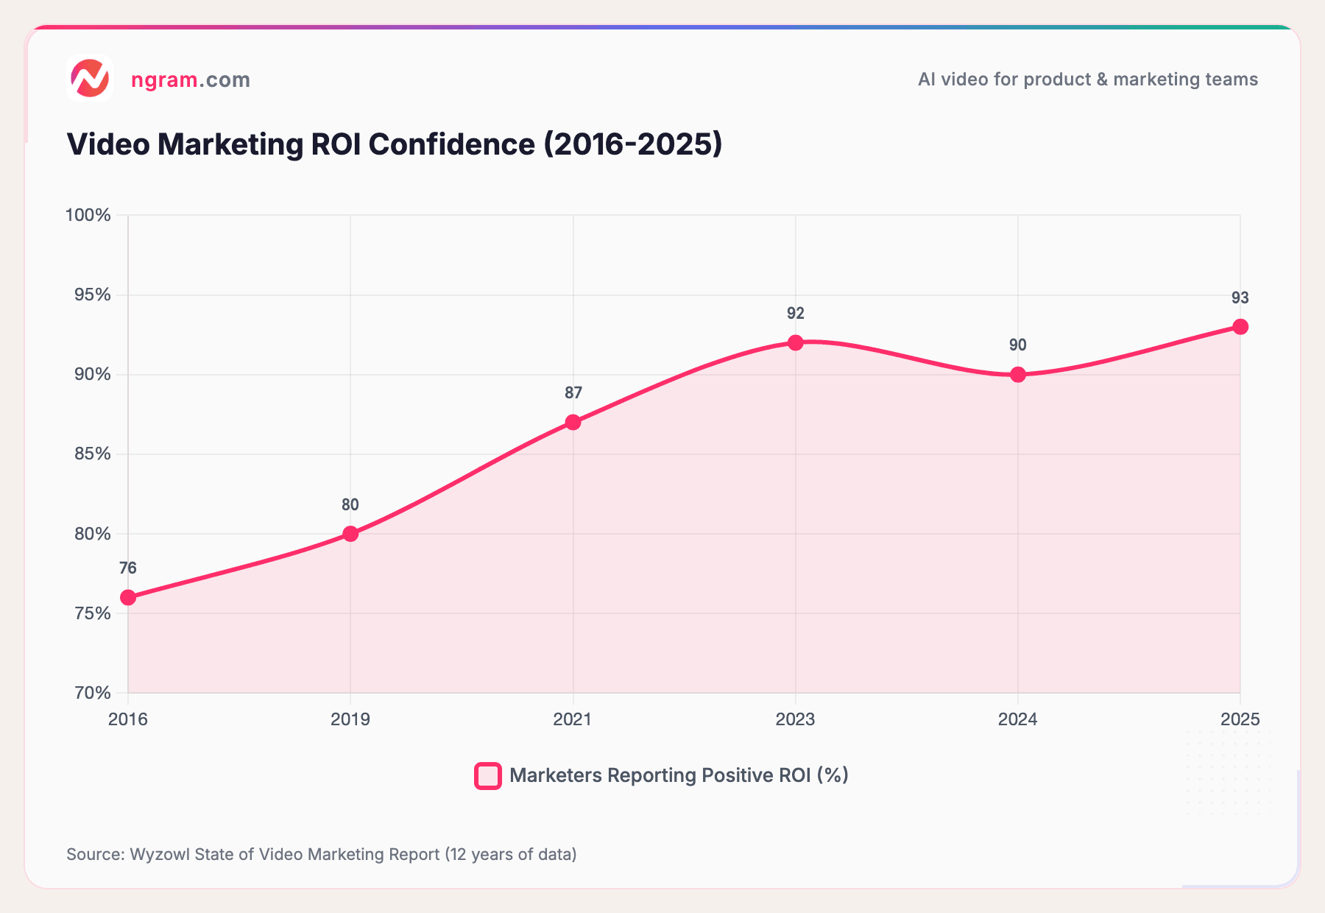The height and width of the screenshot is (913, 1325).
Task: Click the 76 value label near 2016
Action: [127, 568]
